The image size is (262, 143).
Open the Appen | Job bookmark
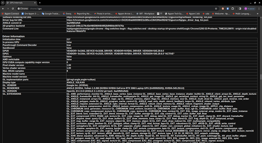(193, 14)
